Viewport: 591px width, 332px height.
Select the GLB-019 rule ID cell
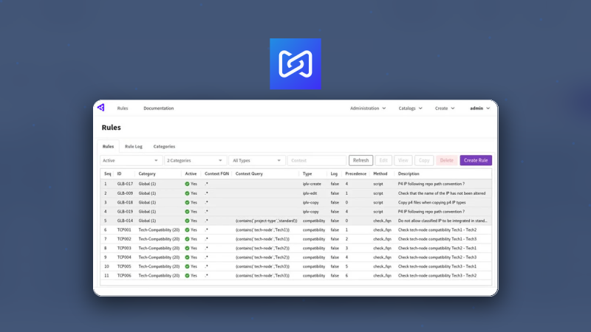pos(125,212)
